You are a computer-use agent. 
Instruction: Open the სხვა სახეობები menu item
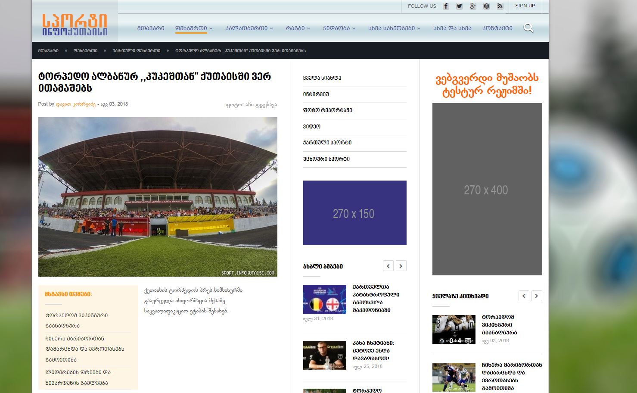click(x=392, y=28)
